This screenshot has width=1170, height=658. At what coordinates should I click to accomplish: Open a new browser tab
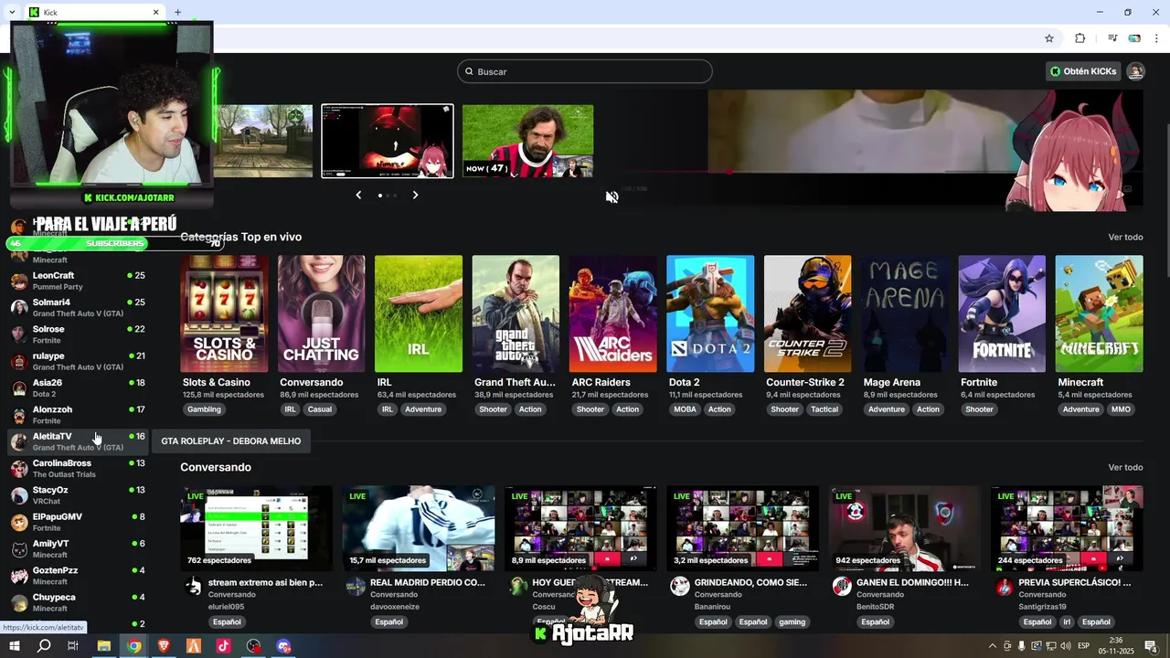(177, 13)
